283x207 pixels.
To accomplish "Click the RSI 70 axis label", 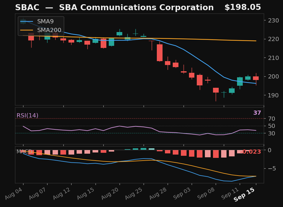I will coord(272,119).
